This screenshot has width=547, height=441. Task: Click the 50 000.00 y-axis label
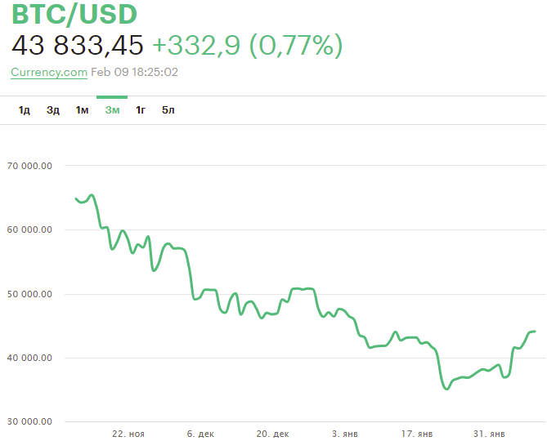click(29, 294)
